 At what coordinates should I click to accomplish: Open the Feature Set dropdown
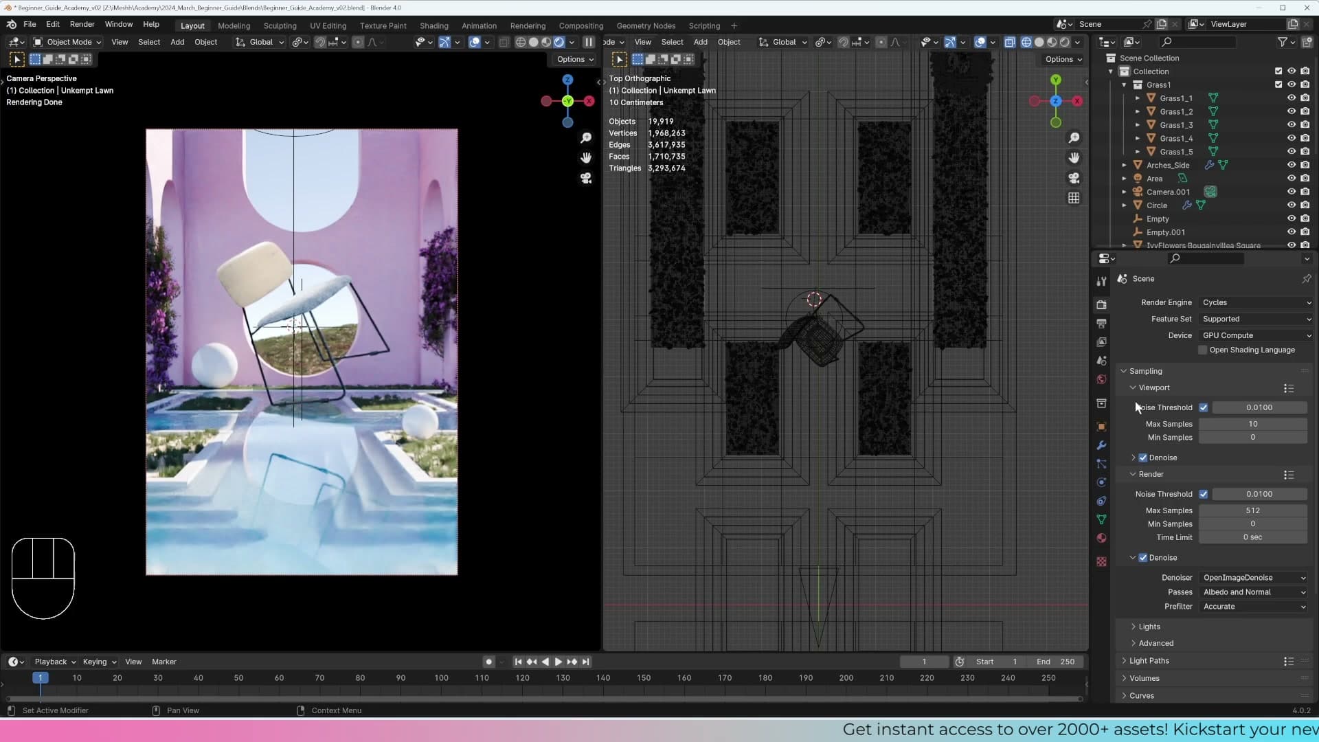click(1256, 319)
